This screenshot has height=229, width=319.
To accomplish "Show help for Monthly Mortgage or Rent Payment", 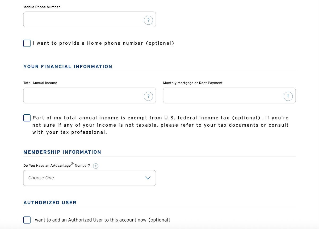I will click(x=288, y=96).
